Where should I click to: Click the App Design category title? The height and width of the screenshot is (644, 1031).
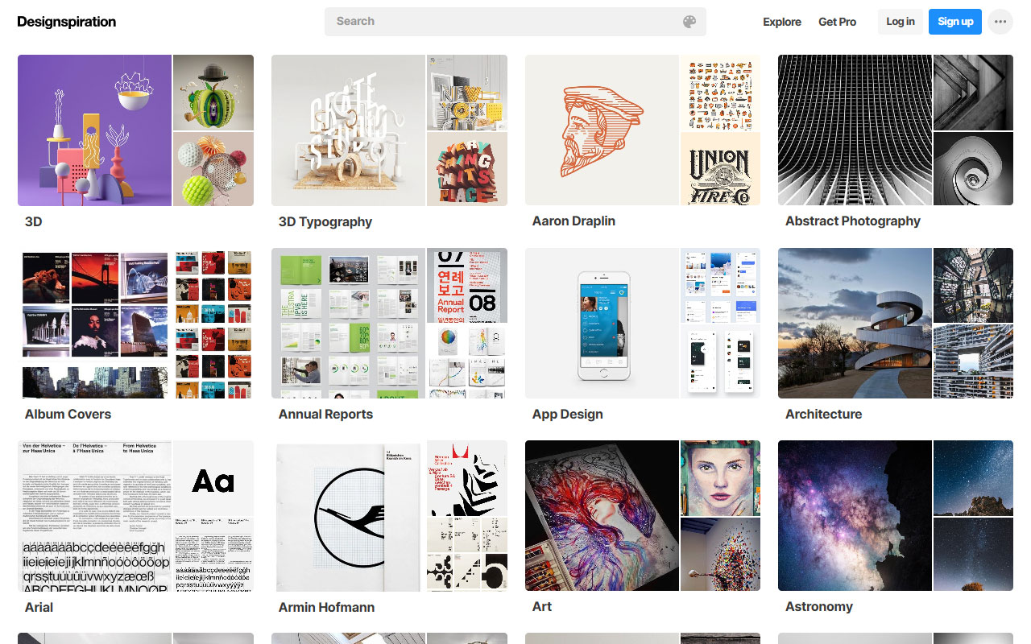(567, 414)
